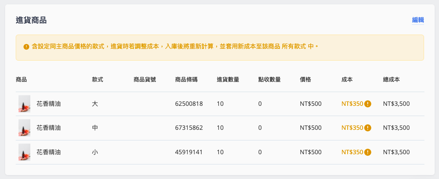439x179 pixels.
Task: Select 花香精油 name in the 小 row
Action: click(48, 152)
